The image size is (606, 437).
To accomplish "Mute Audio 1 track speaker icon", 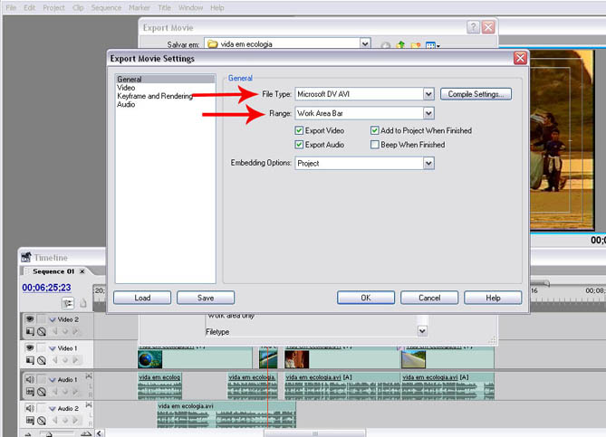I will (x=29, y=380).
